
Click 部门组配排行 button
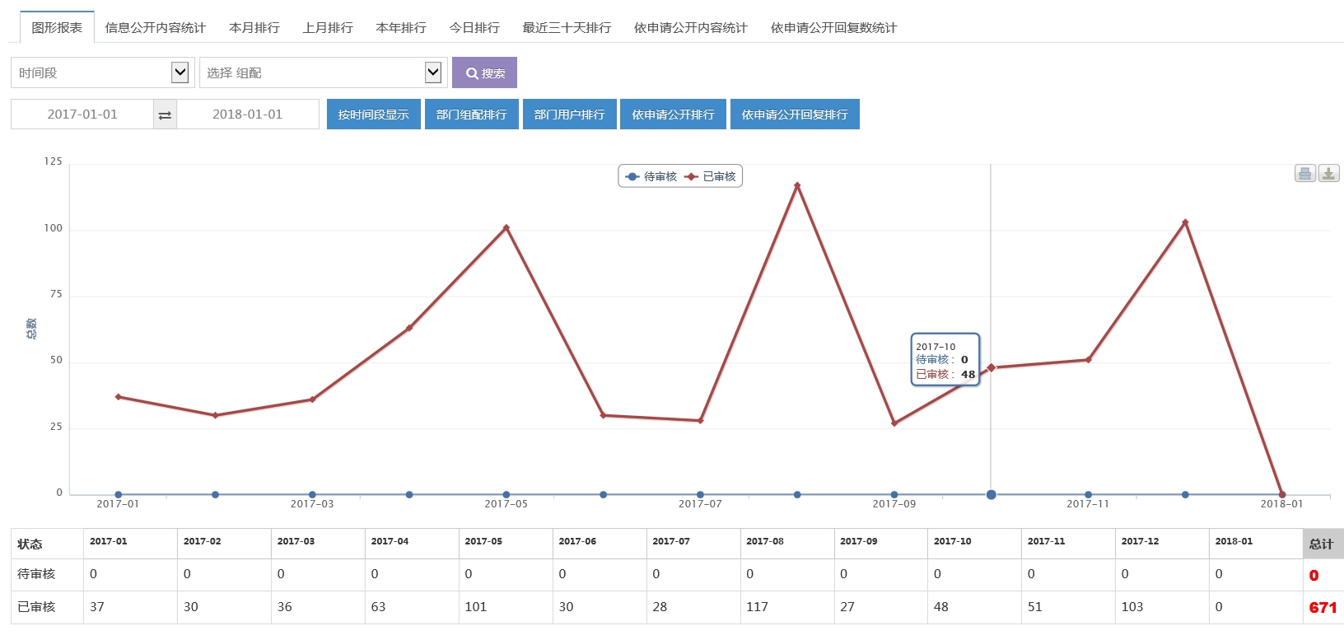tap(472, 114)
